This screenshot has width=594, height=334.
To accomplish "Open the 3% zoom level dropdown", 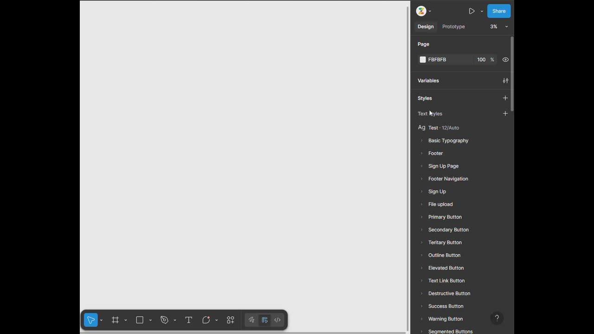I will (x=499, y=26).
